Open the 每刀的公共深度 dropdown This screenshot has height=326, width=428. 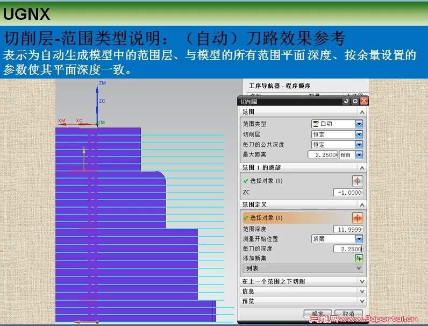pos(337,144)
